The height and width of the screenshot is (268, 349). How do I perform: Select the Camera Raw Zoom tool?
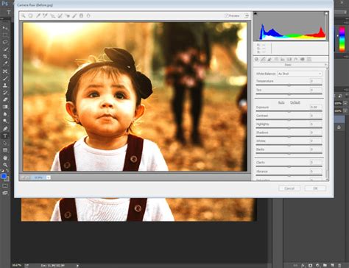click(24, 15)
